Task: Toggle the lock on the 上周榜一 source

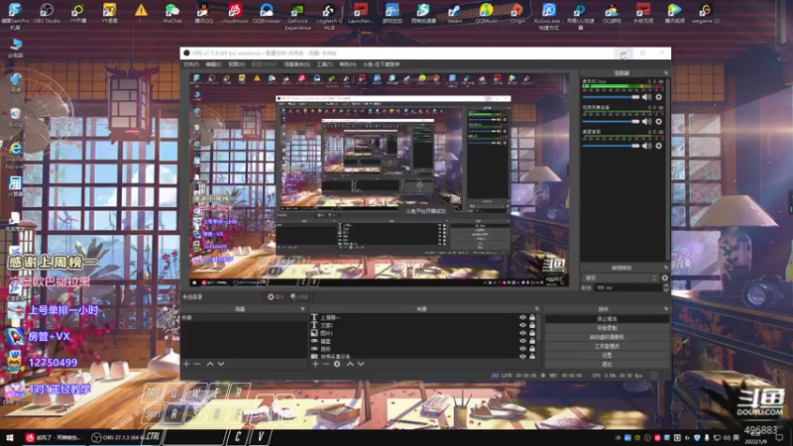Action: [532, 317]
